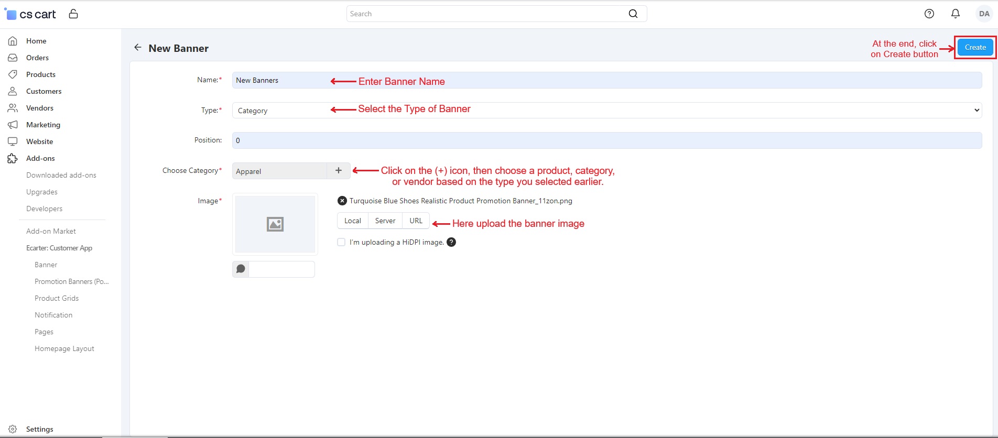The width and height of the screenshot is (998, 438).
Task: Open the help question mark icon in header
Action: click(929, 14)
